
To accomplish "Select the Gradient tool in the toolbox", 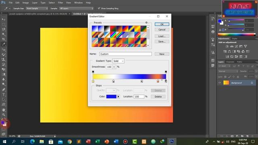I will point(4,74).
